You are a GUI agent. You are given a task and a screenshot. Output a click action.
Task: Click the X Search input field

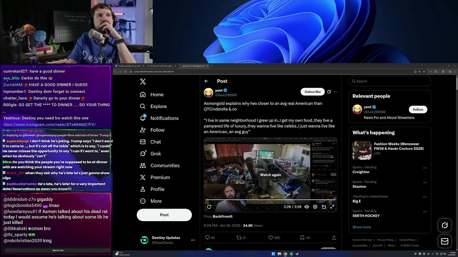click(x=390, y=81)
